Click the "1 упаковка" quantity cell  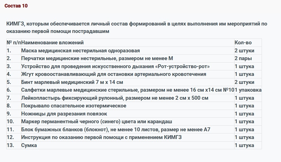click(x=248, y=90)
